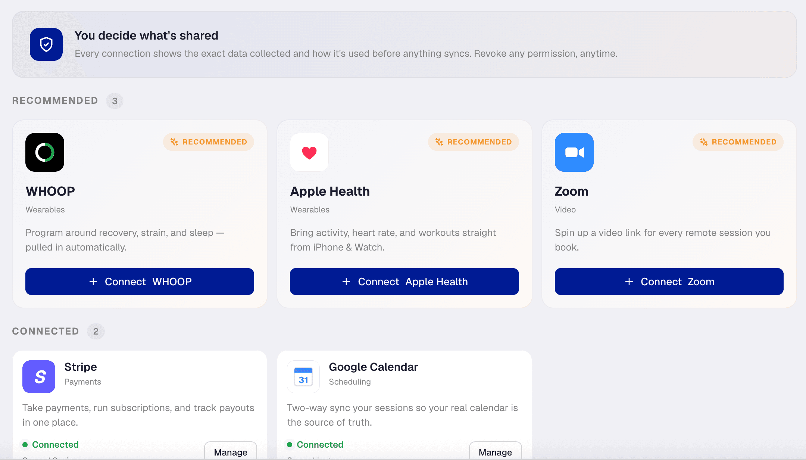The width and height of the screenshot is (806, 460).
Task: Click the Google Calendar 31 icon
Action: click(x=303, y=377)
